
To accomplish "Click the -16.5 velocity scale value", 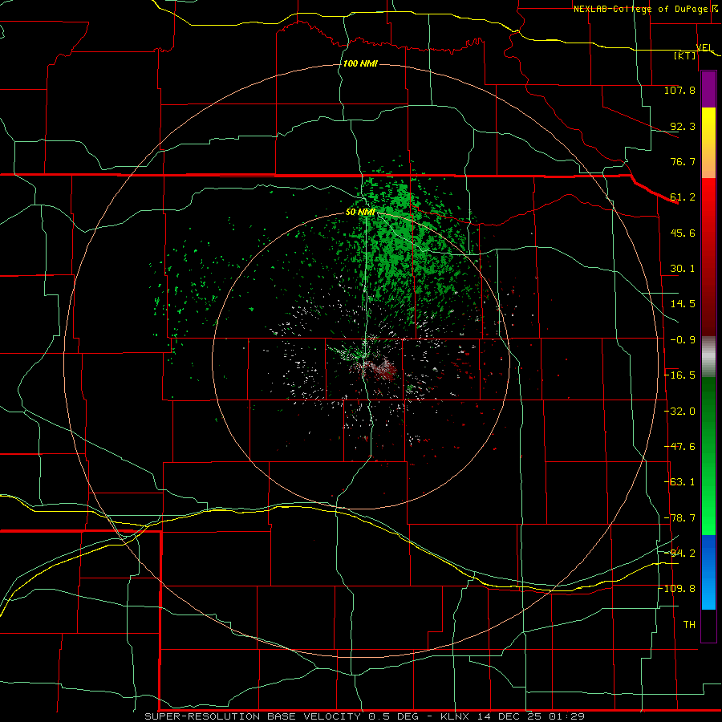I will point(679,375).
